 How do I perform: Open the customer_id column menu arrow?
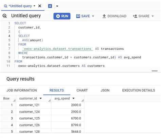pyautogui.click(x=41, y=98)
